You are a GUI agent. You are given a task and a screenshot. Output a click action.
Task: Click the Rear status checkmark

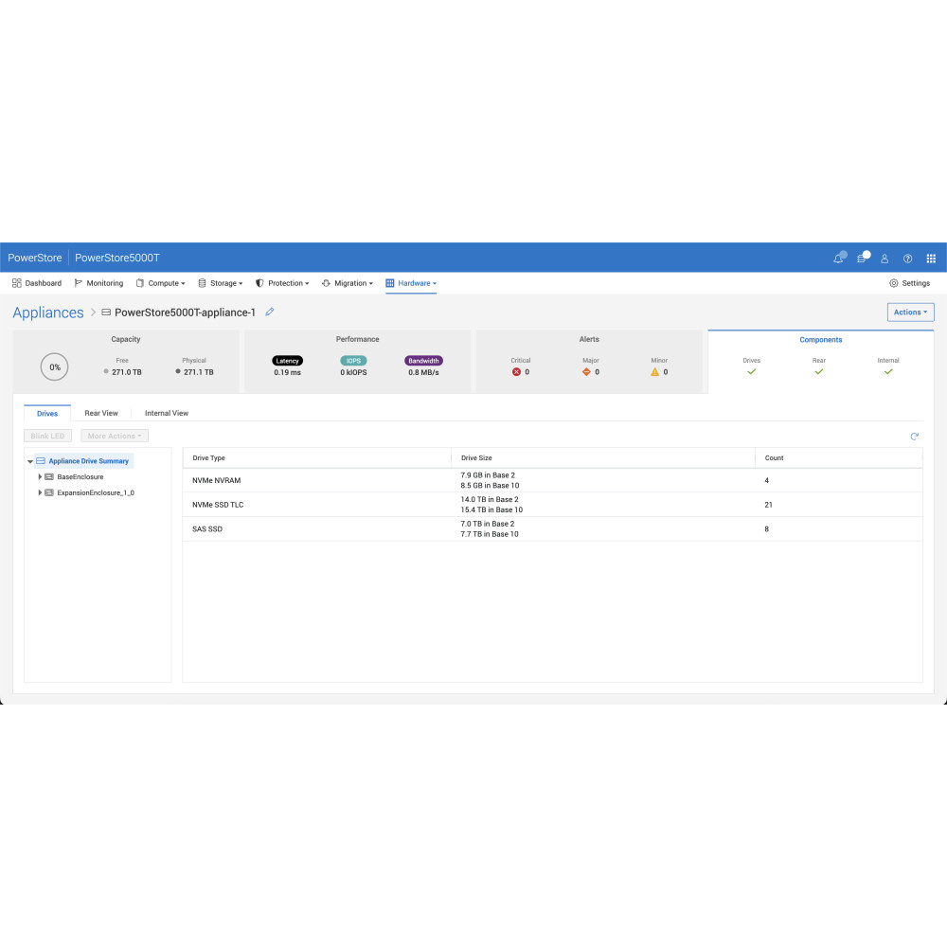coord(819,372)
